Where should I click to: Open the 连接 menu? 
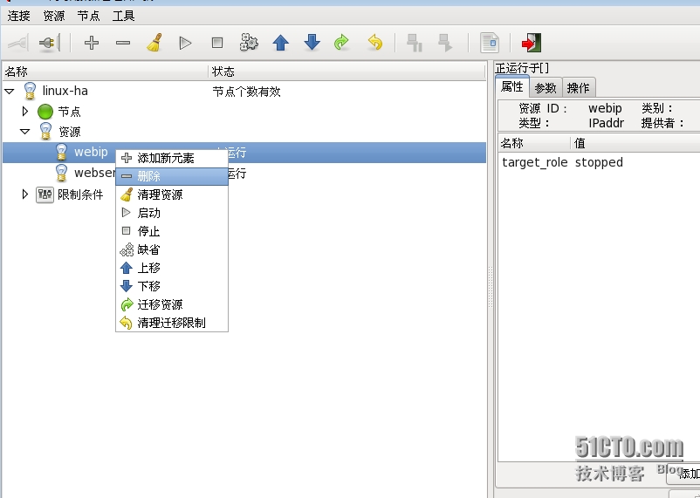point(18,16)
